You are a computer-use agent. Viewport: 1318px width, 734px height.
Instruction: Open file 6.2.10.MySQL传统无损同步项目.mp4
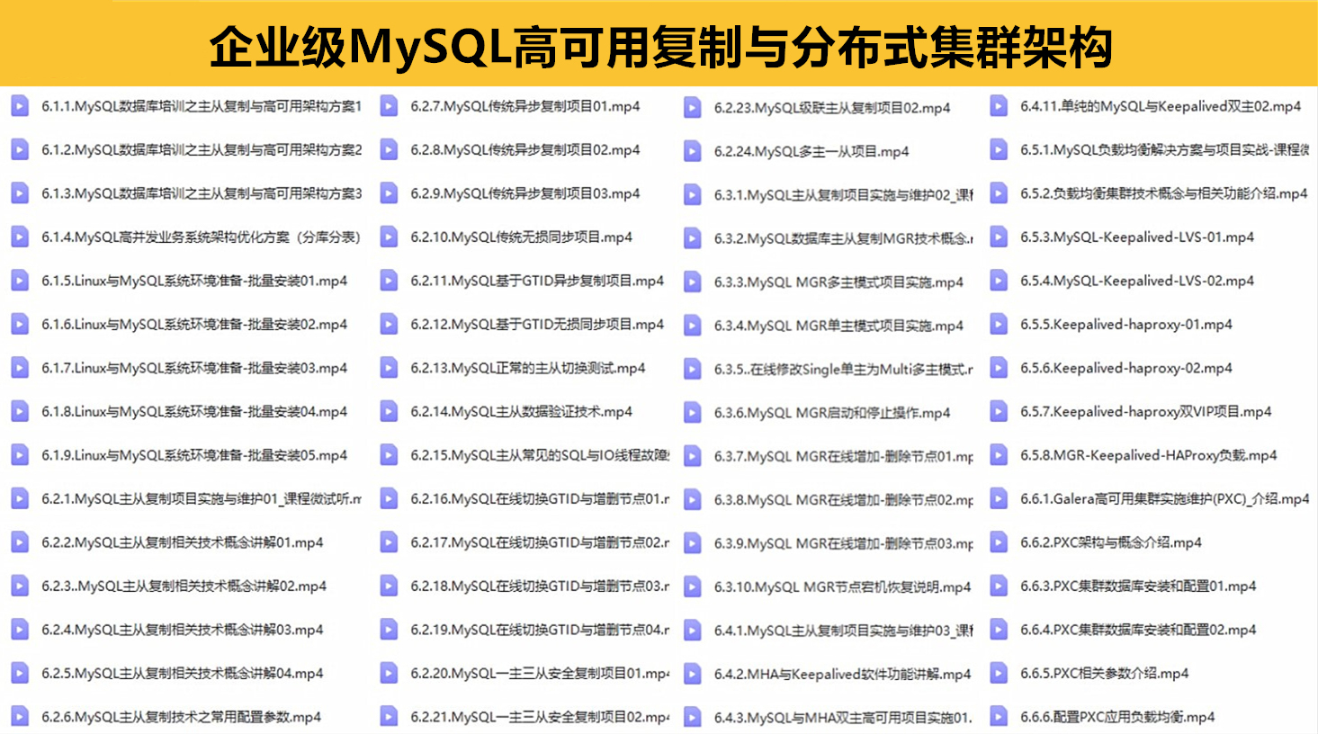click(x=521, y=237)
